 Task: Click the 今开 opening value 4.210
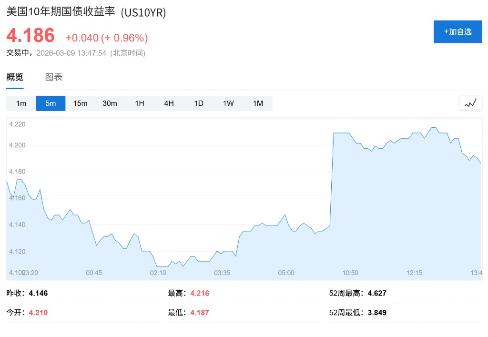point(38,313)
